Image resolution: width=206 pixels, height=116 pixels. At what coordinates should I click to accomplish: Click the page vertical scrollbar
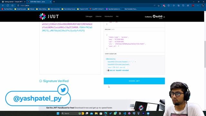coord(205,54)
